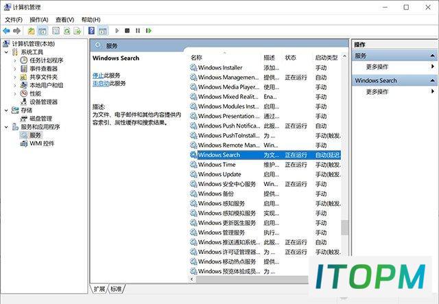Click the green Refresh toolbar icon
This screenshot has width=439, height=304.
(67, 31)
